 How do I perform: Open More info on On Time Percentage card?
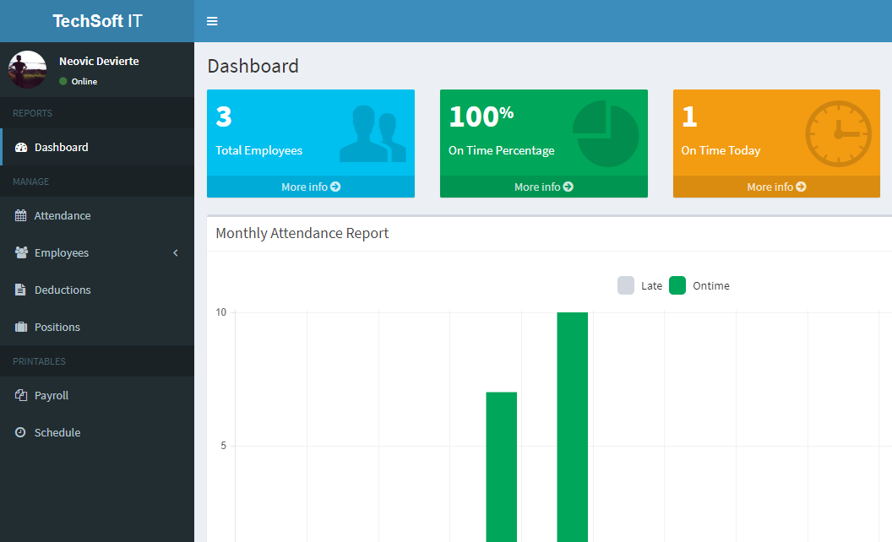coord(543,187)
